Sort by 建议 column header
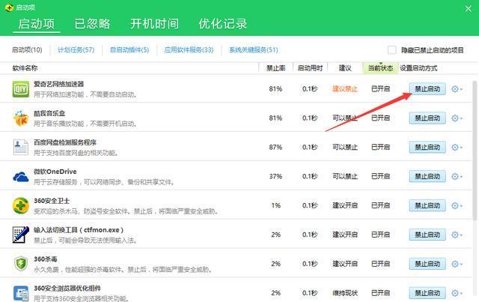This screenshot has width=479, height=302. pyautogui.click(x=345, y=68)
